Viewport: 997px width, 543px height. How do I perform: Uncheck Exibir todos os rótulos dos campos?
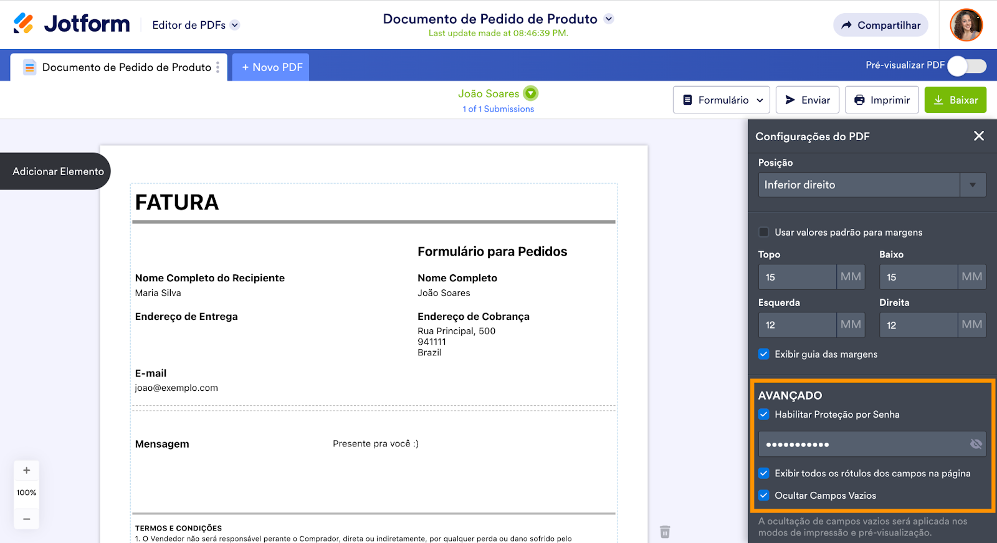click(x=764, y=473)
